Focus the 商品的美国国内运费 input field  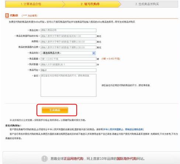coord(69,47)
